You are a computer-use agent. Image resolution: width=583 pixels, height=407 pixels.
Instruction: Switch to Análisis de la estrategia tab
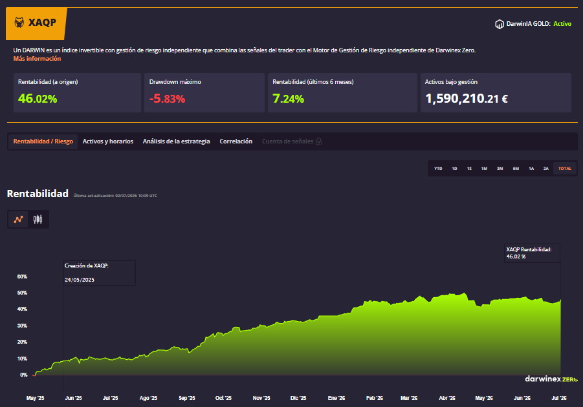pos(176,141)
